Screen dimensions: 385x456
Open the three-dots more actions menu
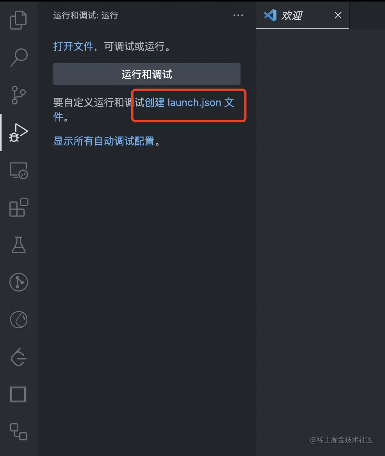238,15
